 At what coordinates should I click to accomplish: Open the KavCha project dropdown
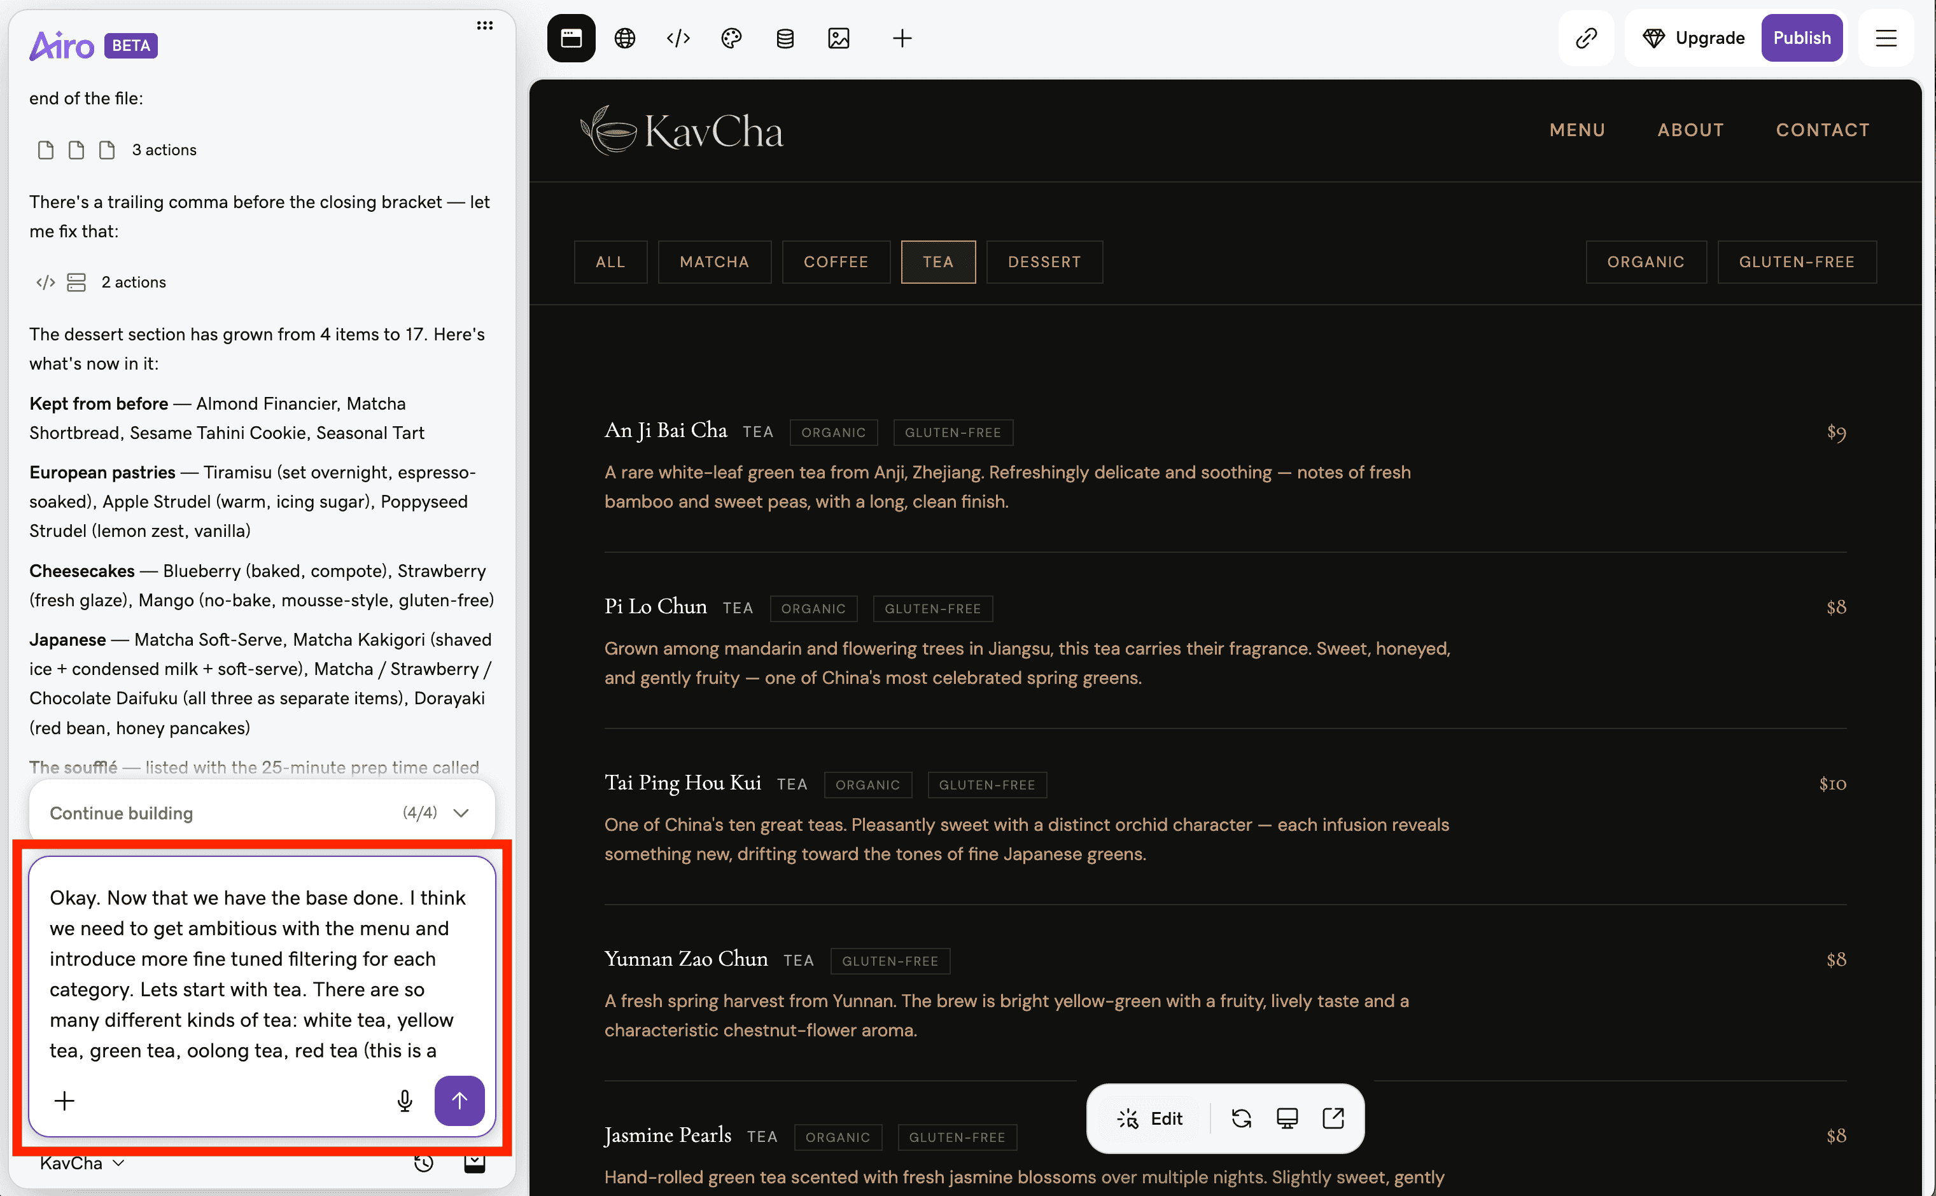pyautogui.click(x=82, y=1163)
